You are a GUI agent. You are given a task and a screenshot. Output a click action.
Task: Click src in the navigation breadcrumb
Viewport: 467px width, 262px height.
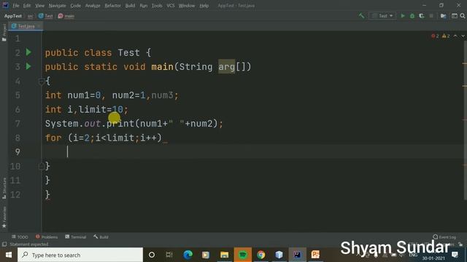[31, 16]
